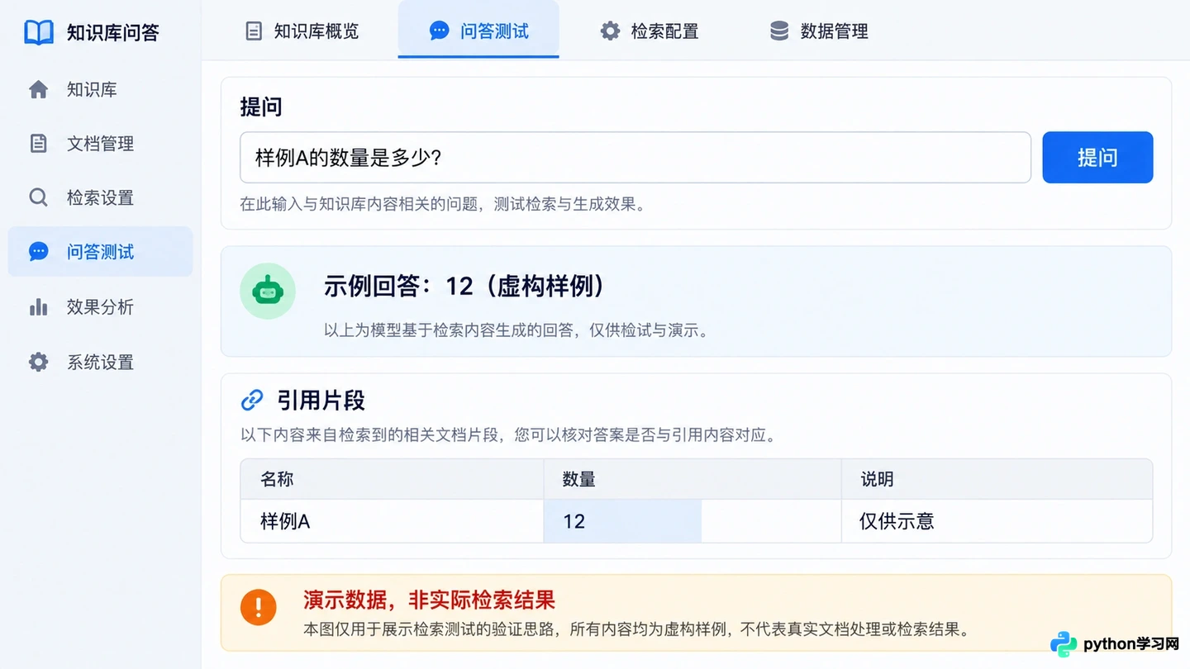Click the green robot avatar icon
This screenshot has width=1190, height=669.
point(268,291)
